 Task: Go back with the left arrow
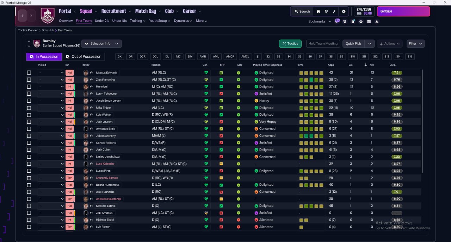[x=23, y=15]
